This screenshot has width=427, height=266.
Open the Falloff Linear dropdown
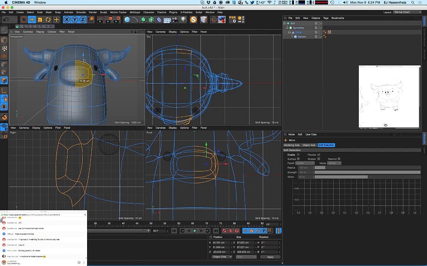[305, 163]
